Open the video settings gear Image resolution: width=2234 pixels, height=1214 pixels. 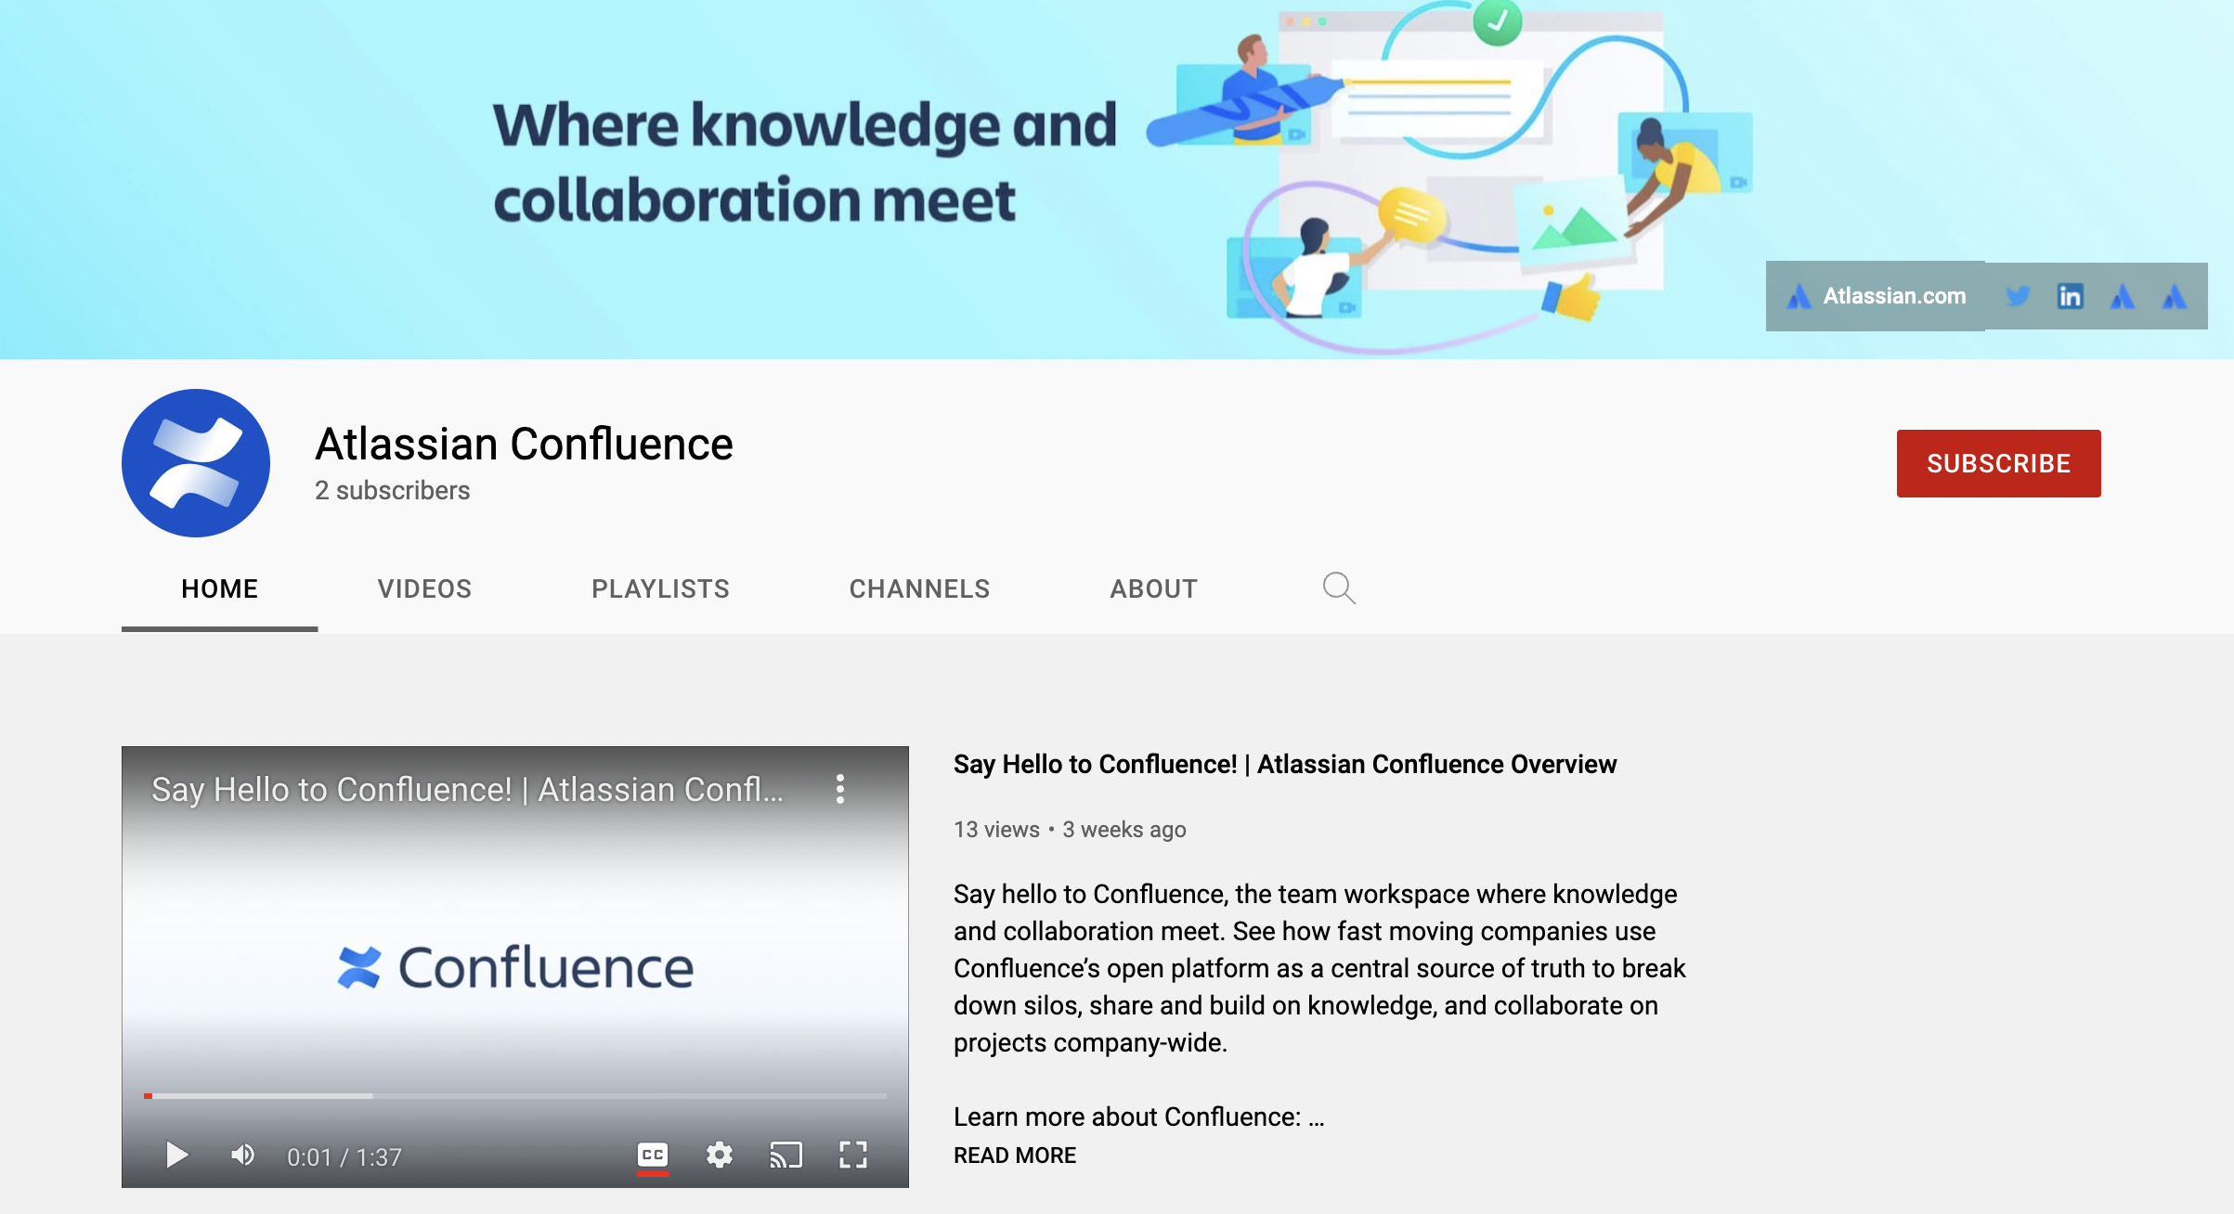[720, 1156]
